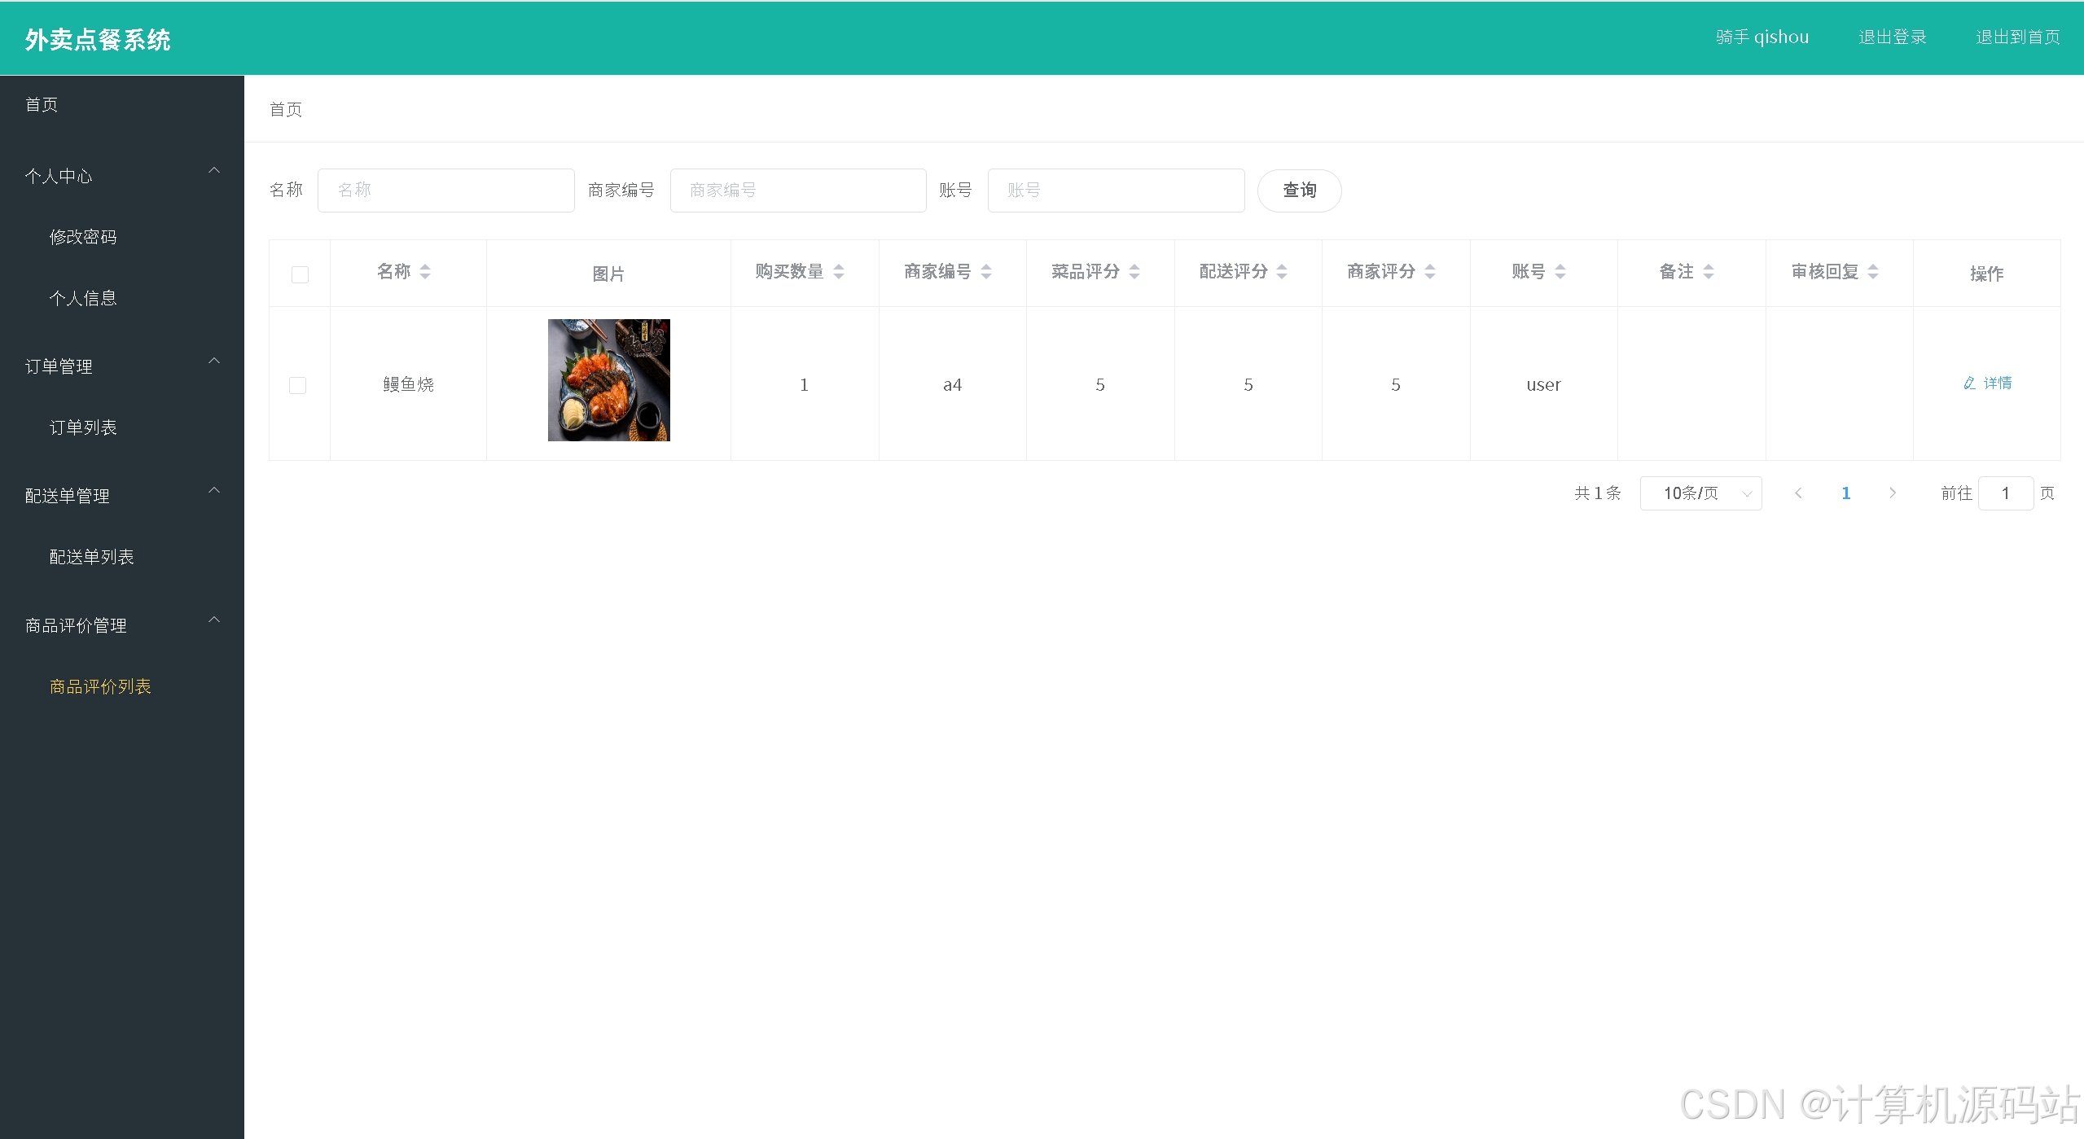Image resolution: width=2084 pixels, height=1139 pixels.
Task: Focus the 前往 page jump input
Action: click(x=2005, y=493)
